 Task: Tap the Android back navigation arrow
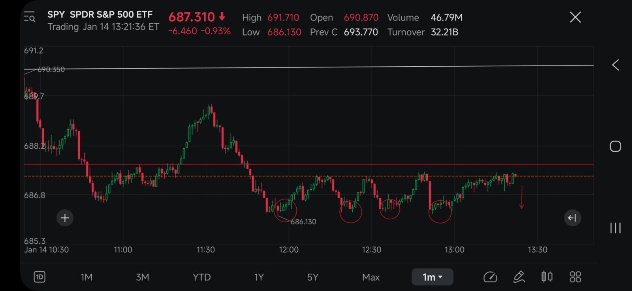(615, 65)
